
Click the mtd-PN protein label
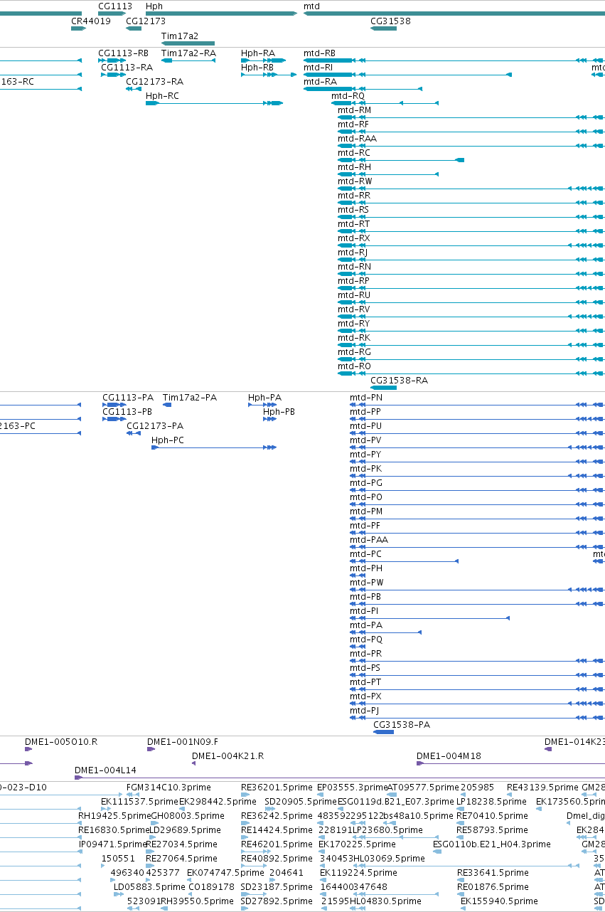[366, 398]
